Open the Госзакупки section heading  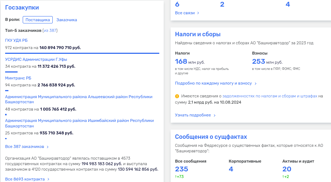[x=22, y=7]
